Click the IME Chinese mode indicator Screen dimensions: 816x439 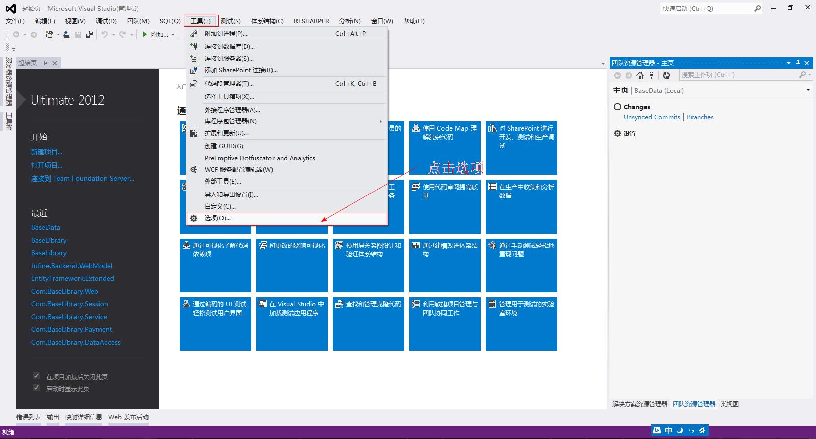point(669,431)
